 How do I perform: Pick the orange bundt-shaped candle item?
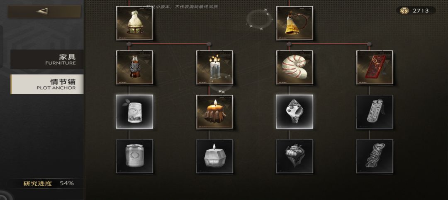pos(214,112)
